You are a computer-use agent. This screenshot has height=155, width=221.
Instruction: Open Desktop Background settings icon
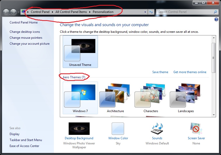[79, 129]
